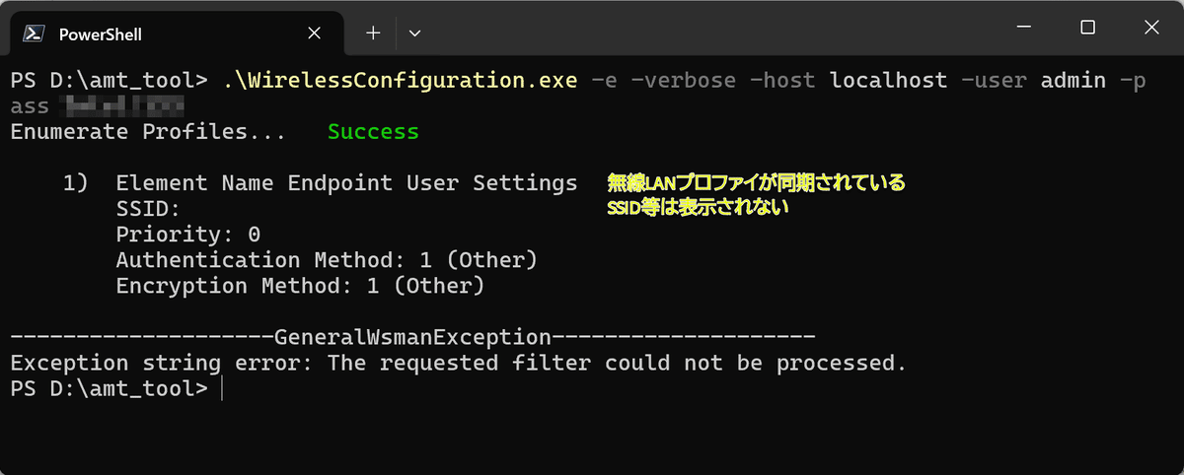Click the empty SSID: line
Screen dimensions: 1184x475
pos(148,209)
